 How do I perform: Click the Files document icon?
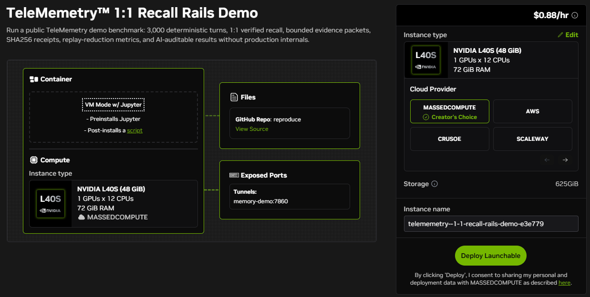(x=234, y=97)
